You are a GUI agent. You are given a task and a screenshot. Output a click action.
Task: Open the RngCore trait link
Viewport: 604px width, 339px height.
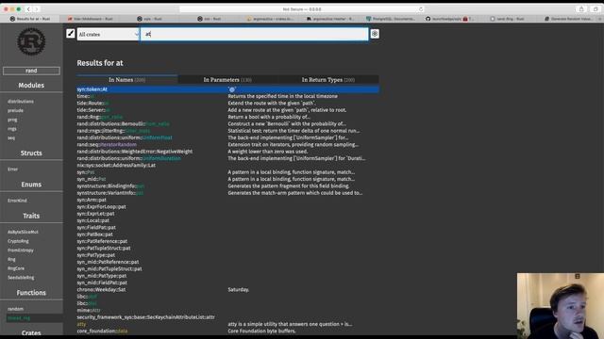(16, 268)
